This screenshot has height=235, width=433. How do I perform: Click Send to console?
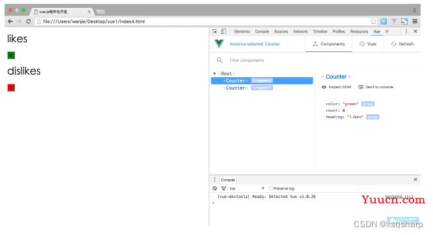376,87
